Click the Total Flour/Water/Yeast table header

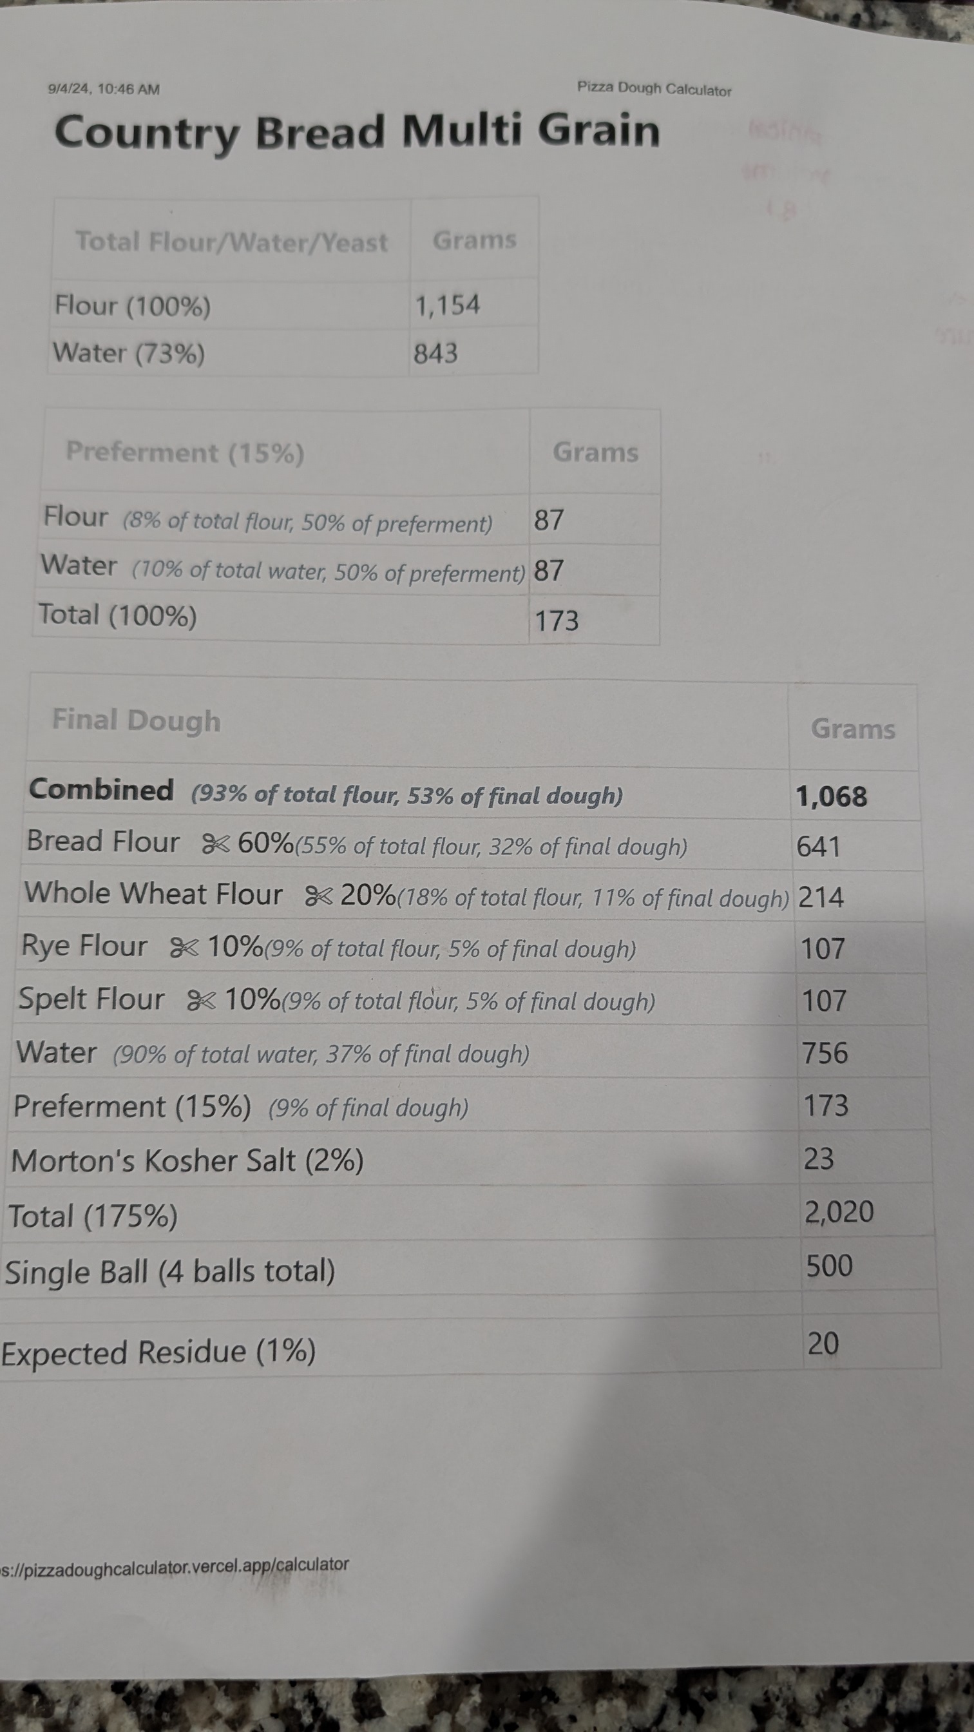click(x=231, y=242)
